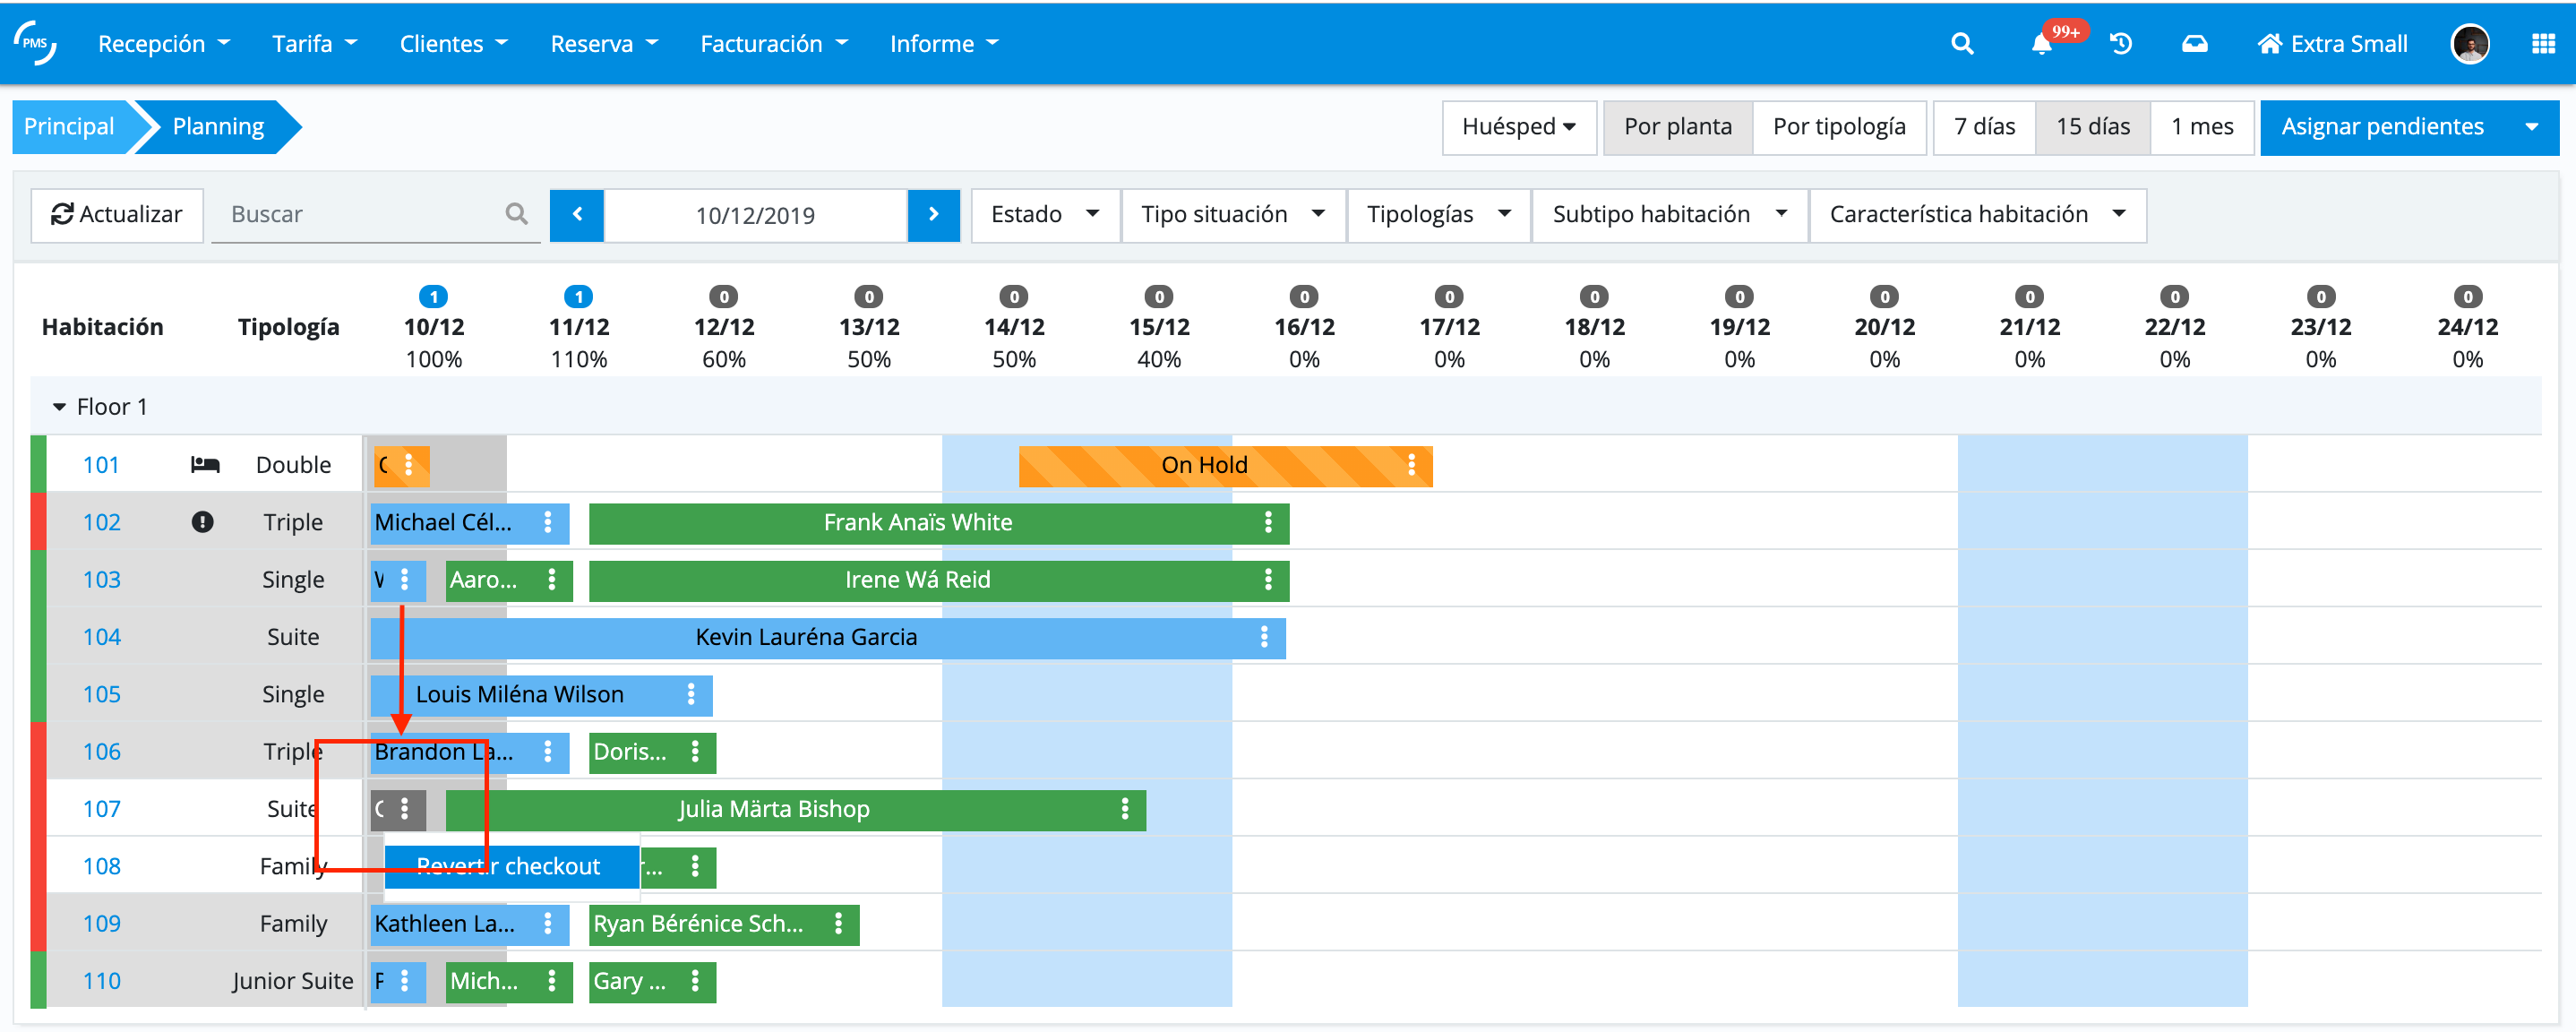Expand the Tipologías dropdown
The width and height of the screenshot is (2576, 1032).
point(1437,215)
